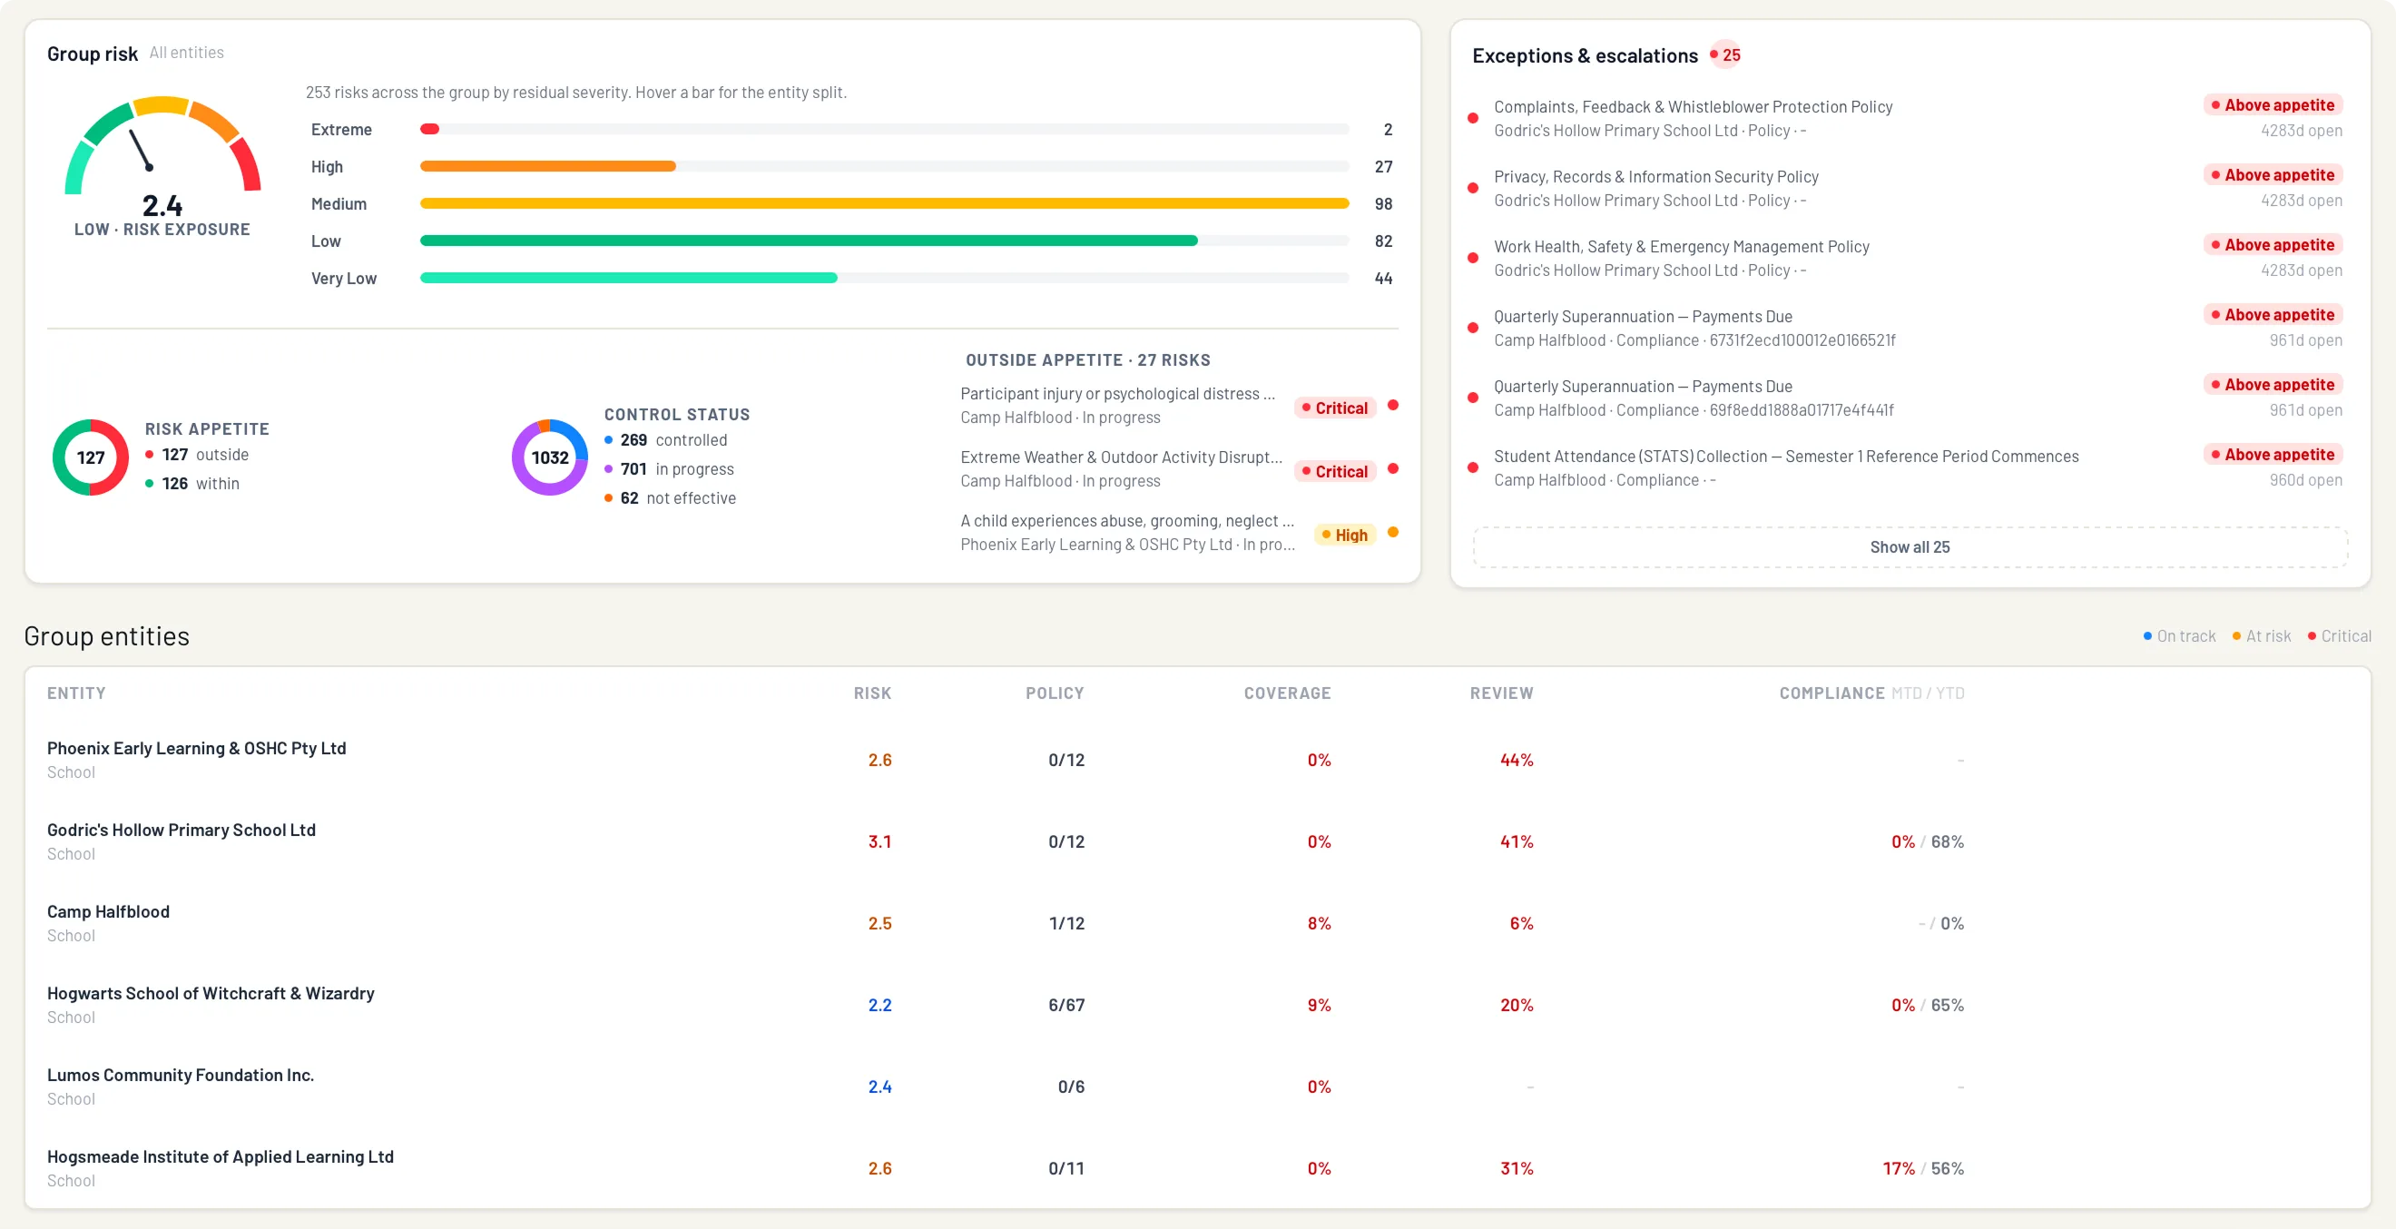
Task: Select the Extreme severity bar
Action: [884, 129]
